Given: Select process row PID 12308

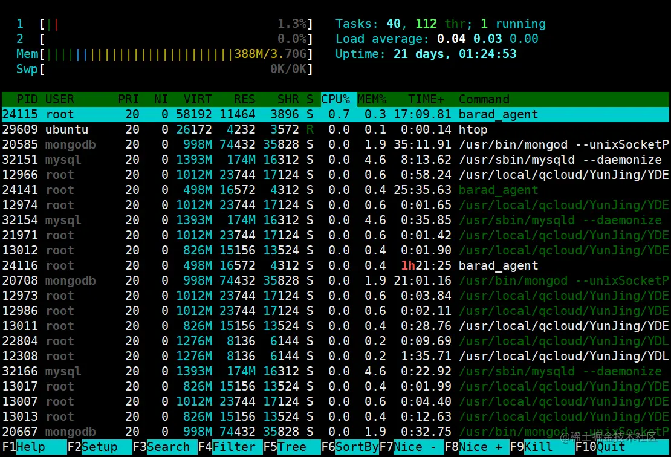Looking at the screenshot, I should [x=335, y=356].
